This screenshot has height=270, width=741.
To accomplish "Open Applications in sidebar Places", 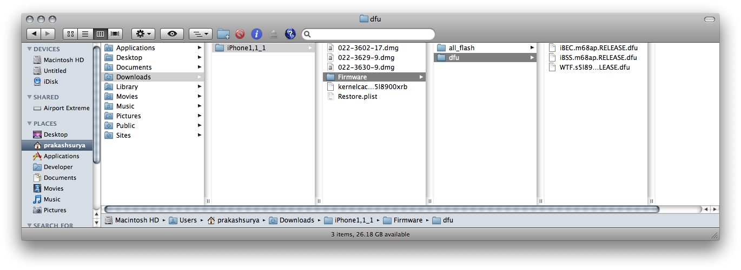I will [58, 156].
